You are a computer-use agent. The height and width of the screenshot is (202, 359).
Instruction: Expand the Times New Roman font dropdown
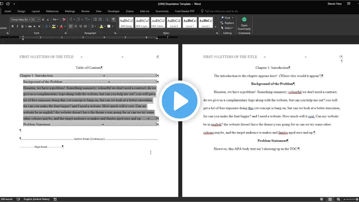[29, 20]
